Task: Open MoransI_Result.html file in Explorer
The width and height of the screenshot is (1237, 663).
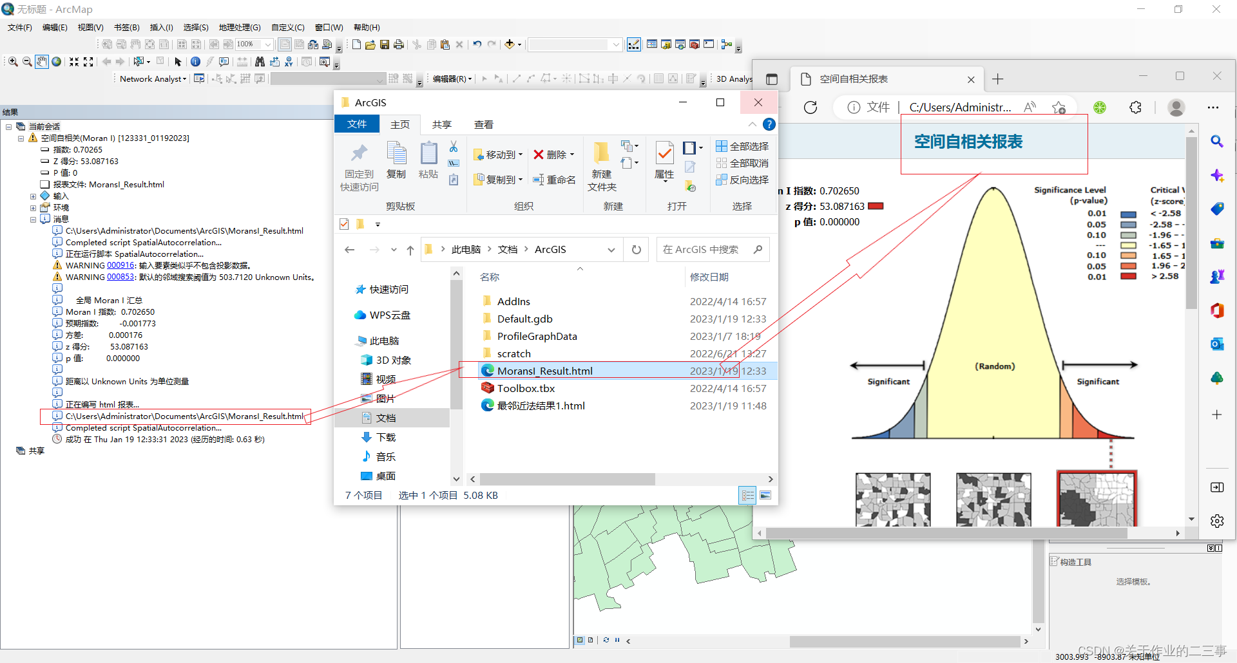Action: tap(544, 371)
